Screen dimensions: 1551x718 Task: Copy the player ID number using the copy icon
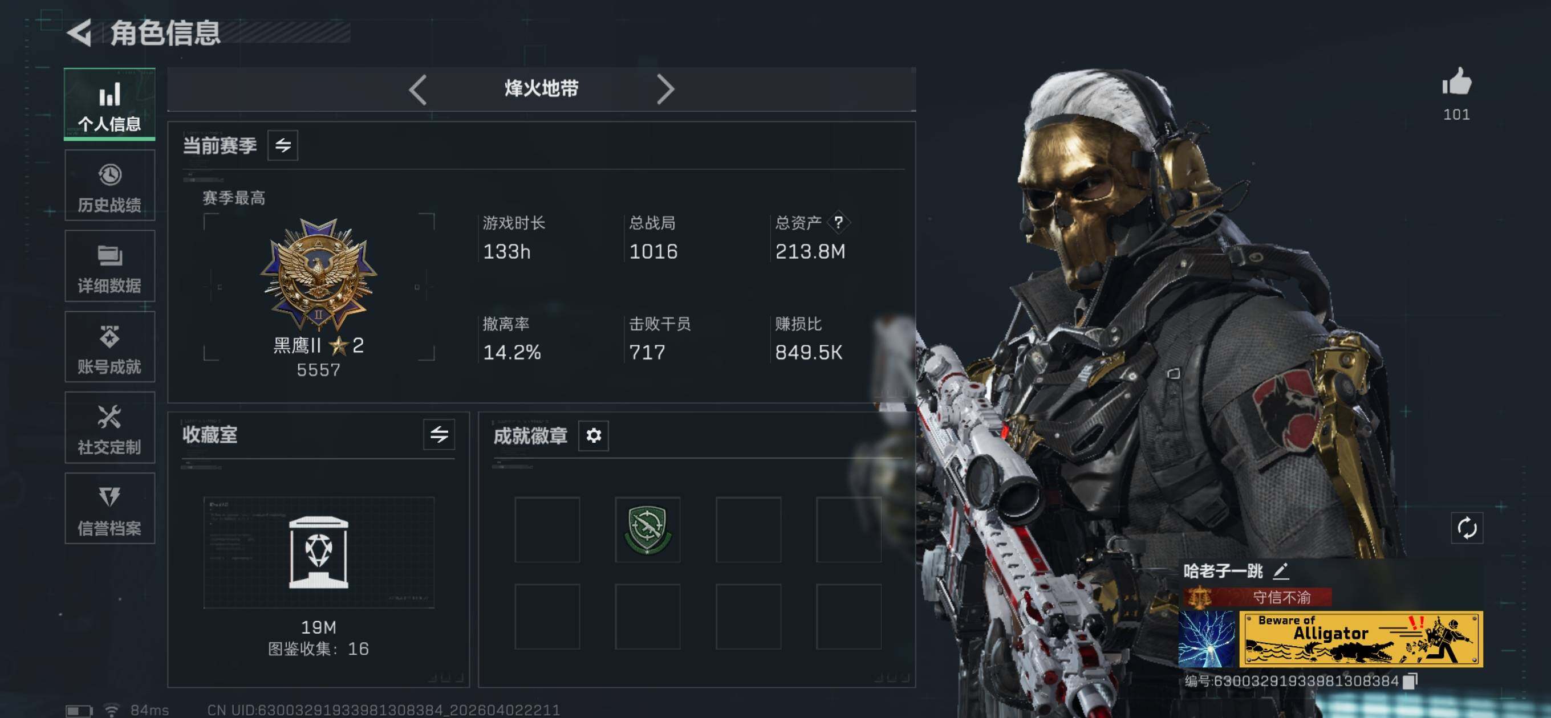click(x=1410, y=681)
